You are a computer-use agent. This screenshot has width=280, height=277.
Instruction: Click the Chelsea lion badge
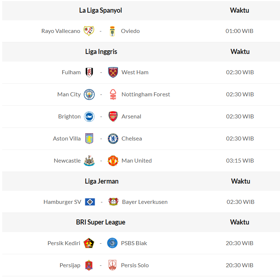coord(113,139)
